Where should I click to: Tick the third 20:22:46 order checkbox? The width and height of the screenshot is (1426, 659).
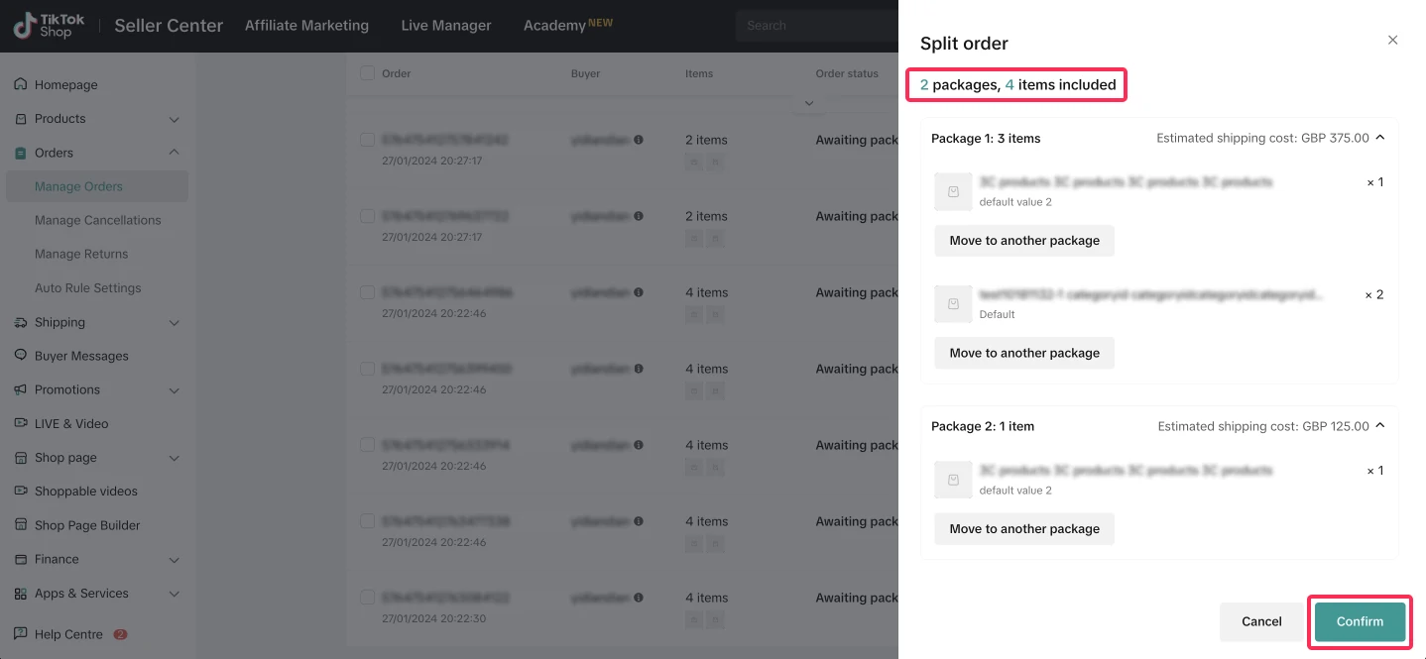click(367, 445)
